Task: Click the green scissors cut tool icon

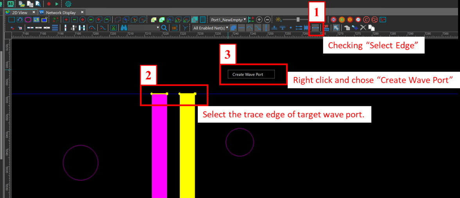Action: [113, 28]
